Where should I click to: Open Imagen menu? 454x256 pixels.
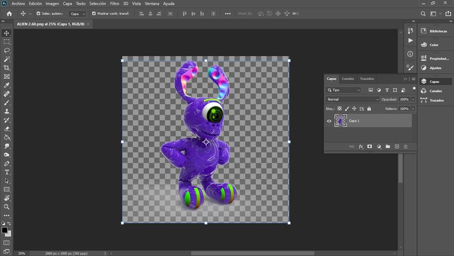[53, 4]
